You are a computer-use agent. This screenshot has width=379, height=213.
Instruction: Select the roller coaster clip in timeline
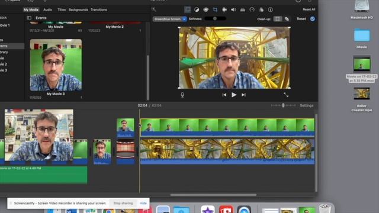(227, 151)
